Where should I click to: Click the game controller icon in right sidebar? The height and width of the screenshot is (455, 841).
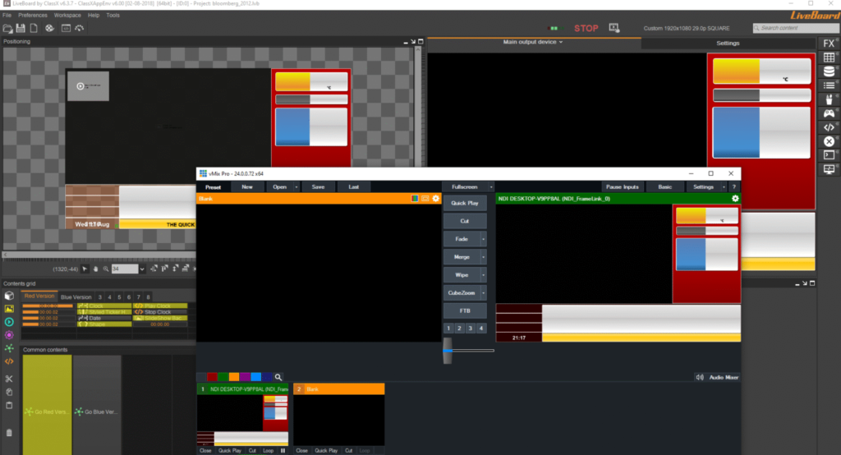[829, 113]
